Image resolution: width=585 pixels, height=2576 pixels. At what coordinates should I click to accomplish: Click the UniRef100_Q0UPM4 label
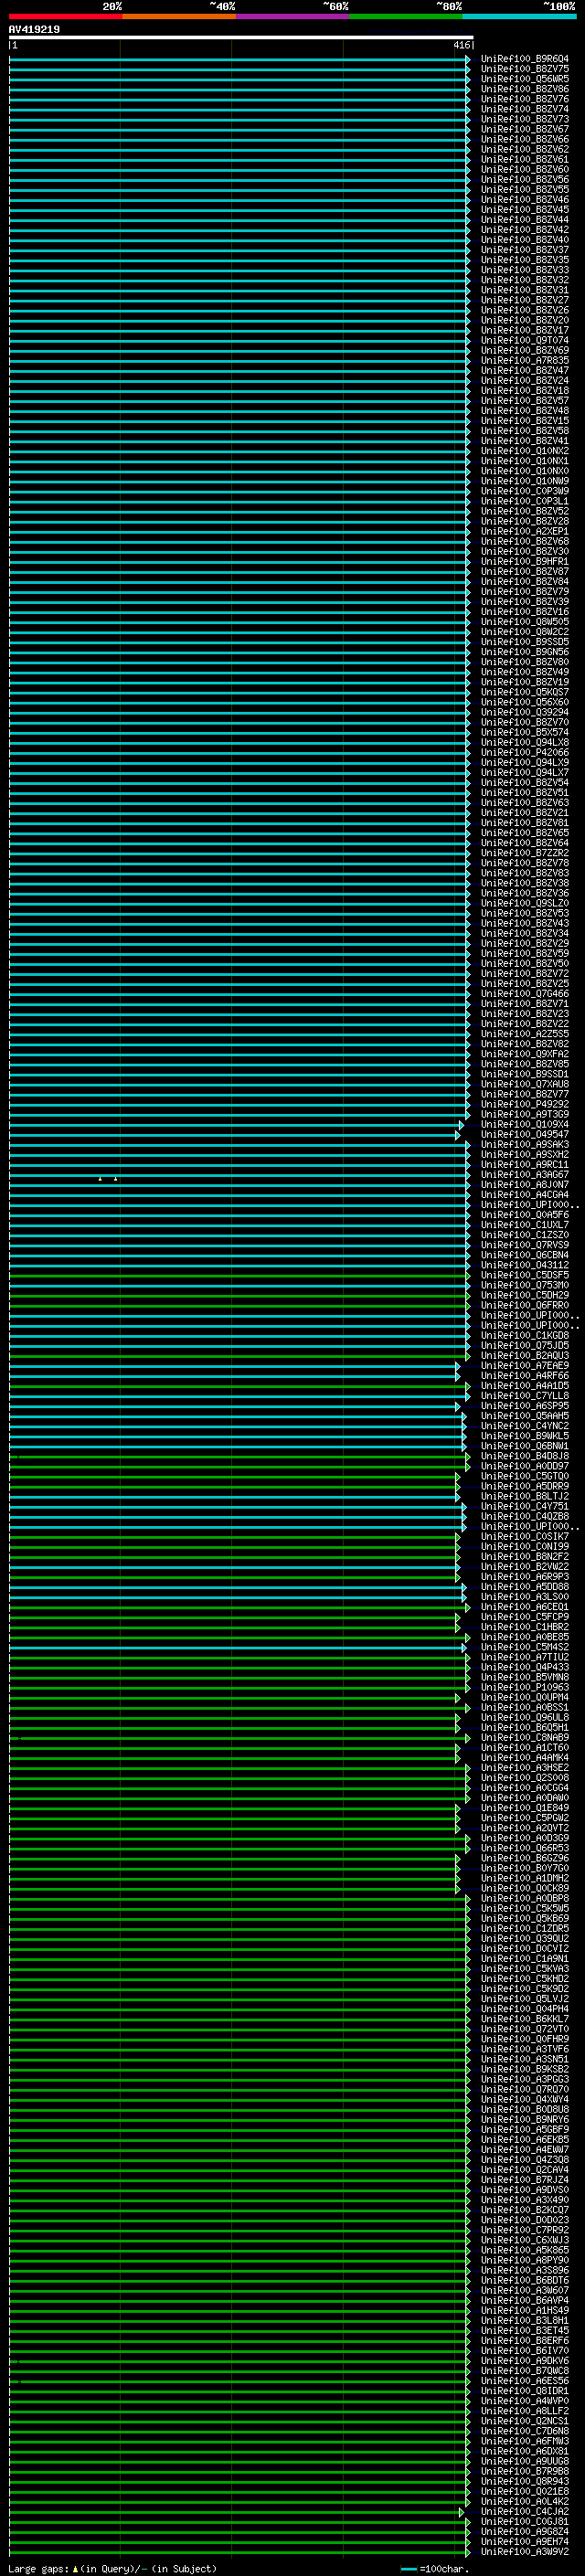[x=525, y=1697]
